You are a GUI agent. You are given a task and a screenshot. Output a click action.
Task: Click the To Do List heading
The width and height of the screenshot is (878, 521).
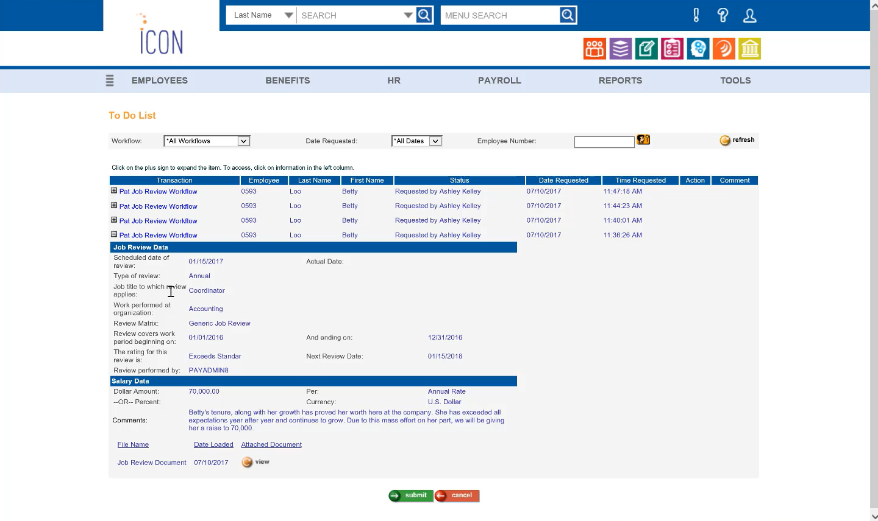[x=132, y=115]
